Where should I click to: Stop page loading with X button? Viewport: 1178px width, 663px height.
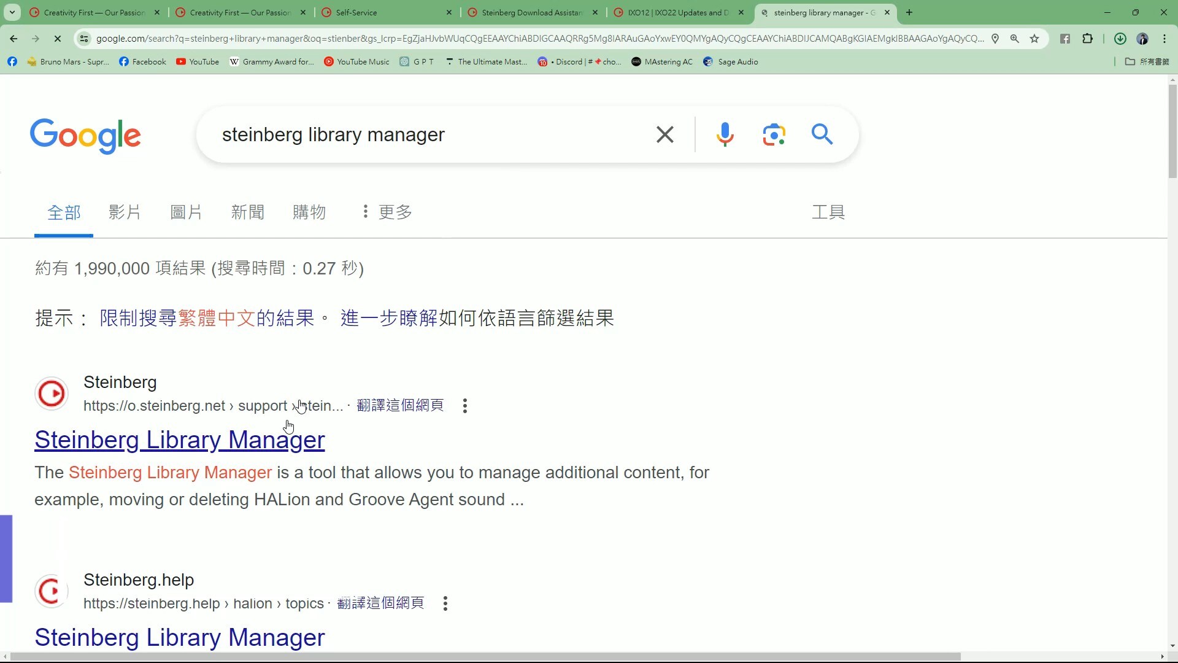(x=58, y=39)
